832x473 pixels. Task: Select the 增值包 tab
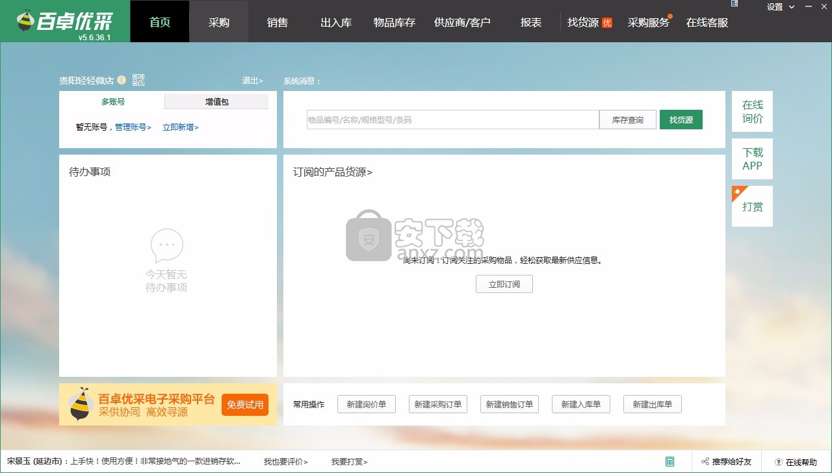[x=217, y=101]
